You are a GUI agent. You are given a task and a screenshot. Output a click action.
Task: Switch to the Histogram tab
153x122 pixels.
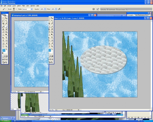tap(142, 15)
